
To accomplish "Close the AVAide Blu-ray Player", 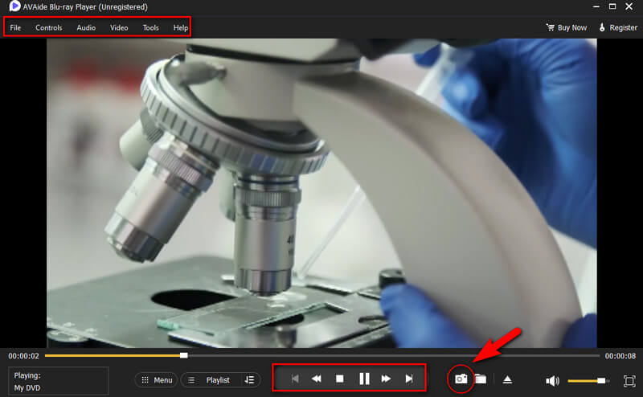I will [x=629, y=6].
